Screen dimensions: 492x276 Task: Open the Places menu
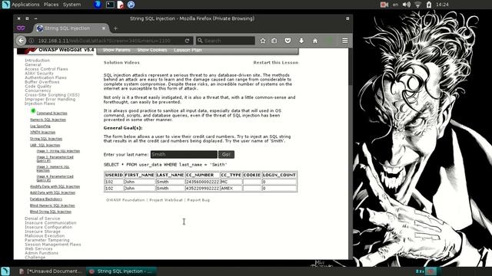[x=51, y=5]
